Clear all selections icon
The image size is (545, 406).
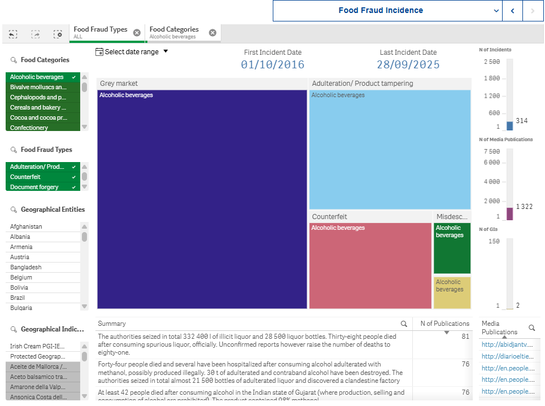tap(58, 34)
